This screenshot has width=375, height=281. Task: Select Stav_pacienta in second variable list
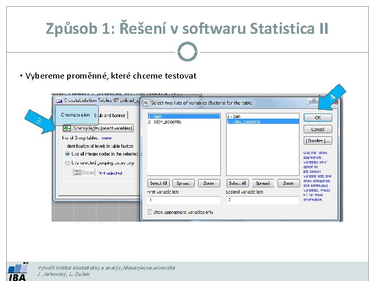coord(262,122)
